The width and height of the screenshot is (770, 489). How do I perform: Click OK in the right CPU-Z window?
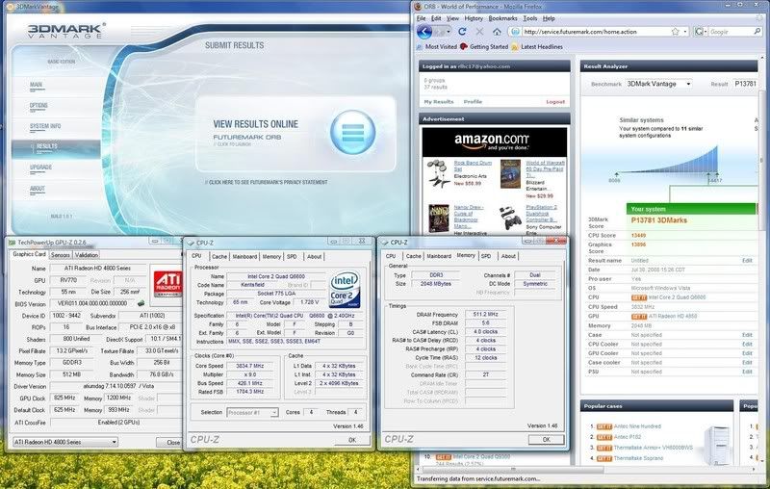pyautogui.click(x=546, y=439)
